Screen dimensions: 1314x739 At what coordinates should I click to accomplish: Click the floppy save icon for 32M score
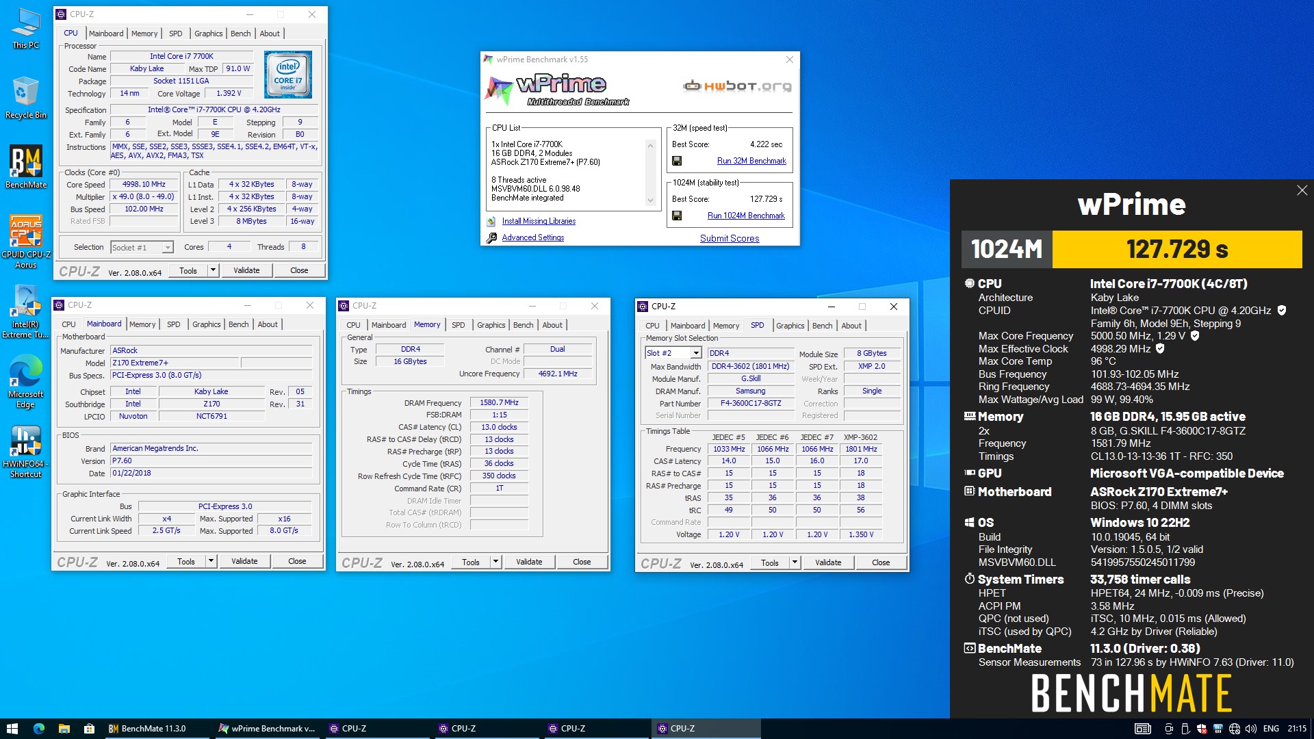677,161
